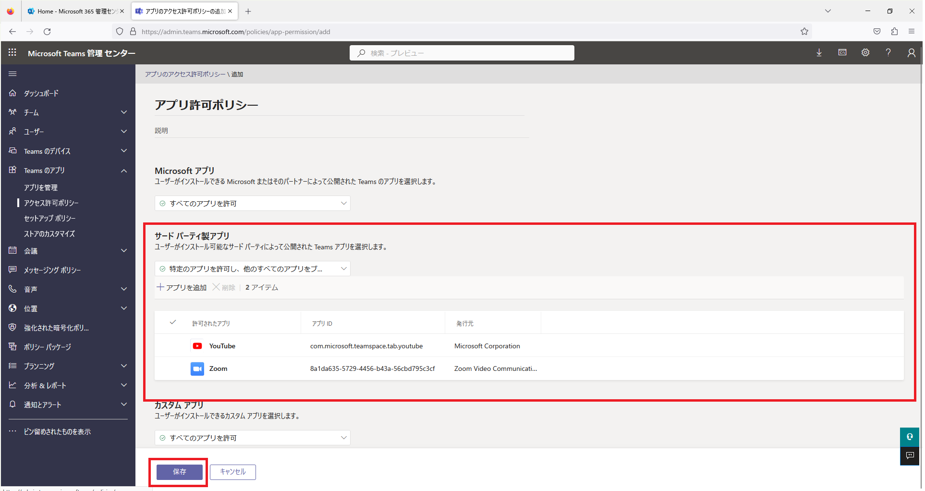Click the help headset floating icon
This screenshot has height=491, width=925.
(910, 437)
